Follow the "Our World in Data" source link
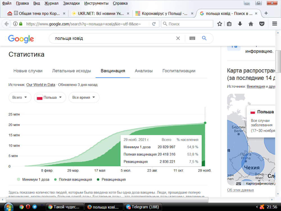The height and width of the screenshot is (211, 281). click(x=40, y=85)
